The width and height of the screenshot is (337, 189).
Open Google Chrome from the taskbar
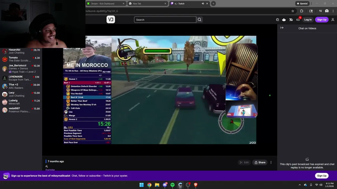[149, 185]
